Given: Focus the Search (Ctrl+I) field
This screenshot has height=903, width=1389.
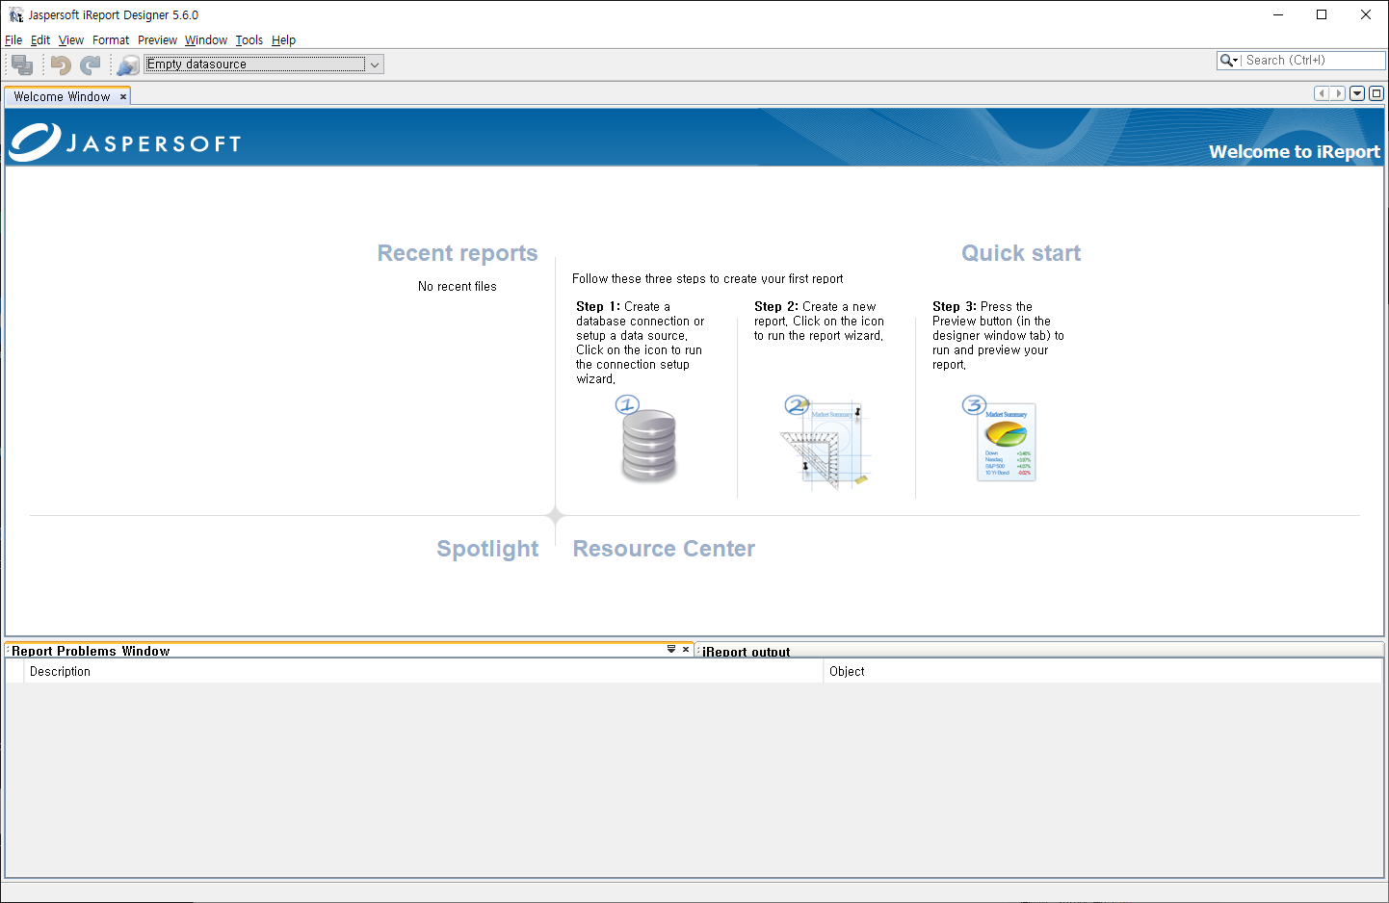Looking at the screenshot, I should tap(1313, 61).
